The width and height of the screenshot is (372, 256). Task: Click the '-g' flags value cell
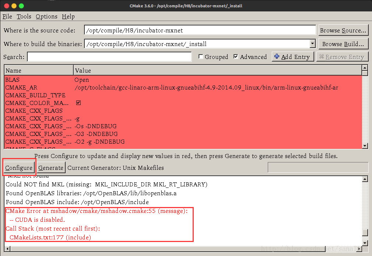pos(77,119)
